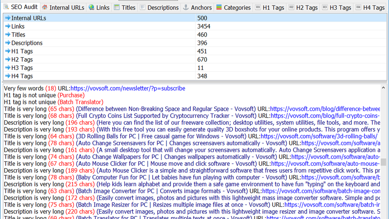Click the H2 Tags count 670

tap(202, 60)
